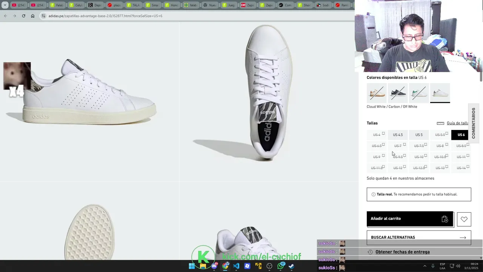Reload the adidas page
This screenshot has width=483, height=272.
point(23,16)
